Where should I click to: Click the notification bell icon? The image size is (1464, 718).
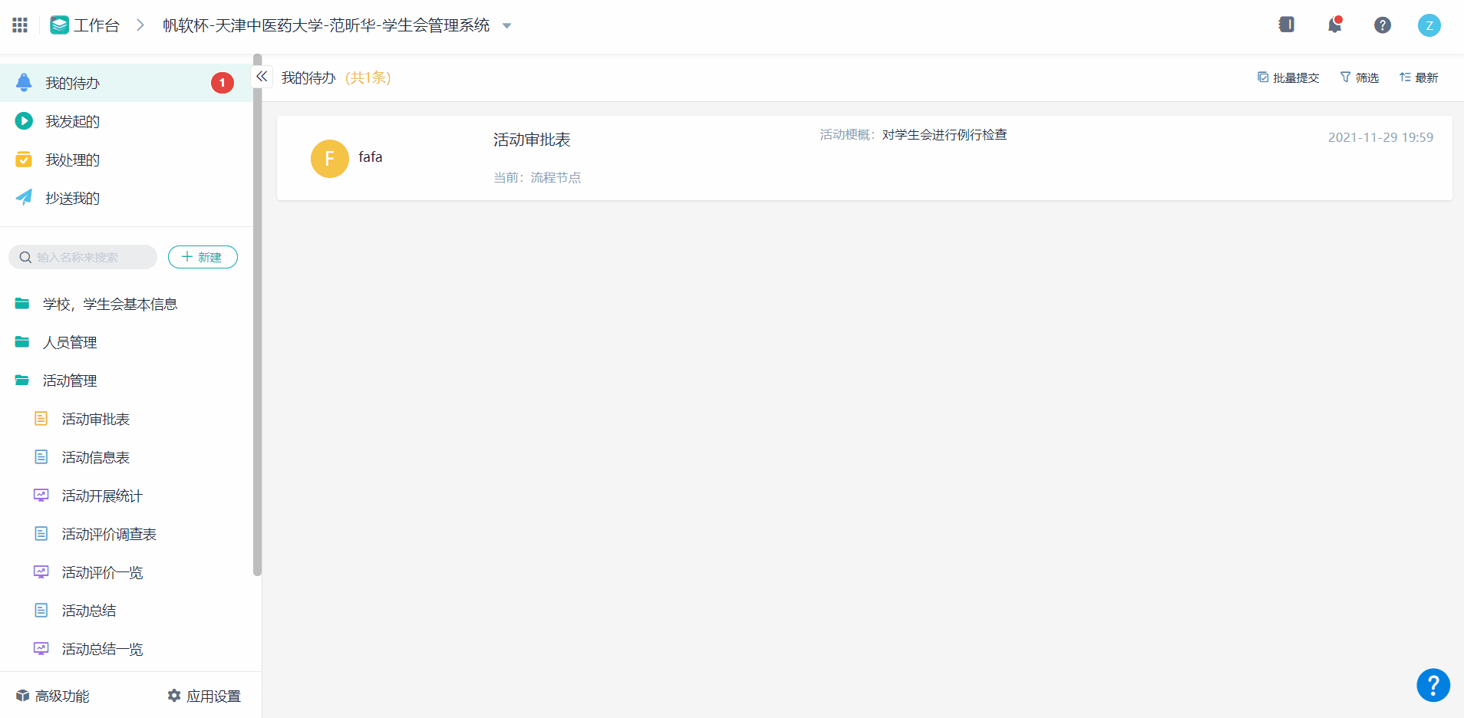coord(1334,25)
